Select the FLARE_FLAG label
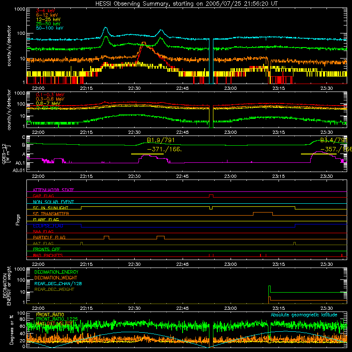 pos(46,220)
